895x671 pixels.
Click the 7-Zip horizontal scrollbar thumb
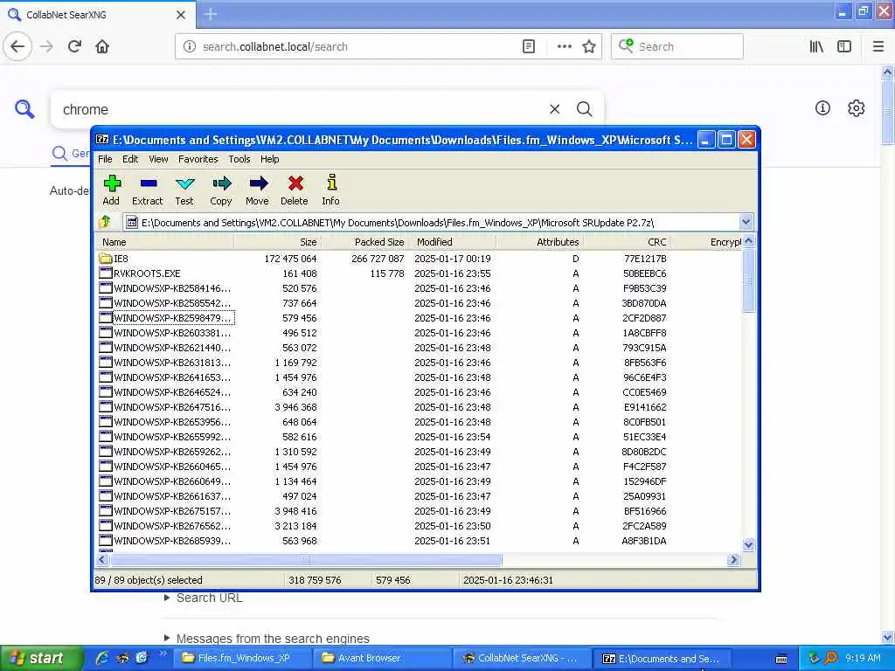pyautogui.click(x=305, y=560)
